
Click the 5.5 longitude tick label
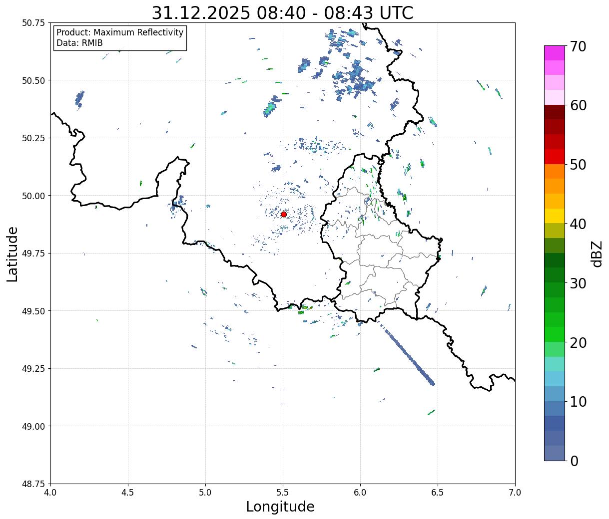pyautogui.click(x=283, y=493)
